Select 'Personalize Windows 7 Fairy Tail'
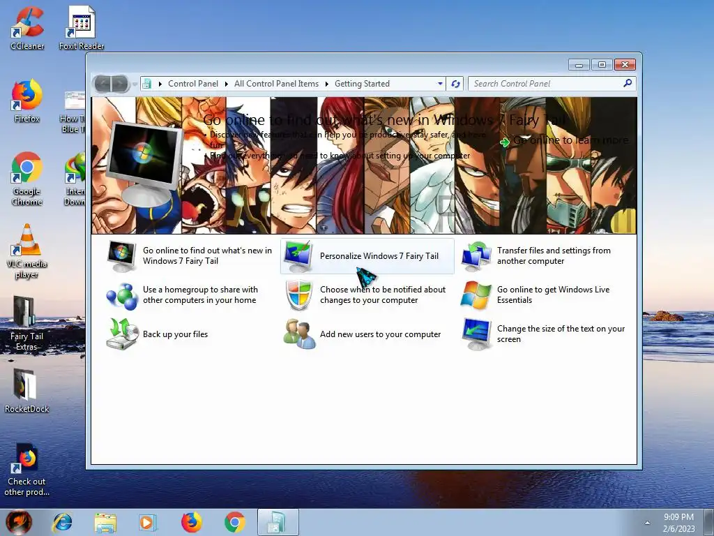 coord(367,256)
